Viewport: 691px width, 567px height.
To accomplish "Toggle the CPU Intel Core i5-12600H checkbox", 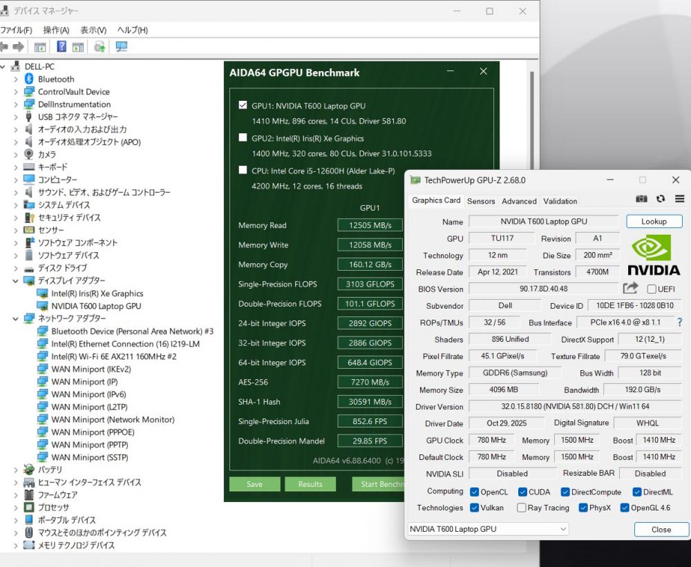I will (x=243, y=170).
